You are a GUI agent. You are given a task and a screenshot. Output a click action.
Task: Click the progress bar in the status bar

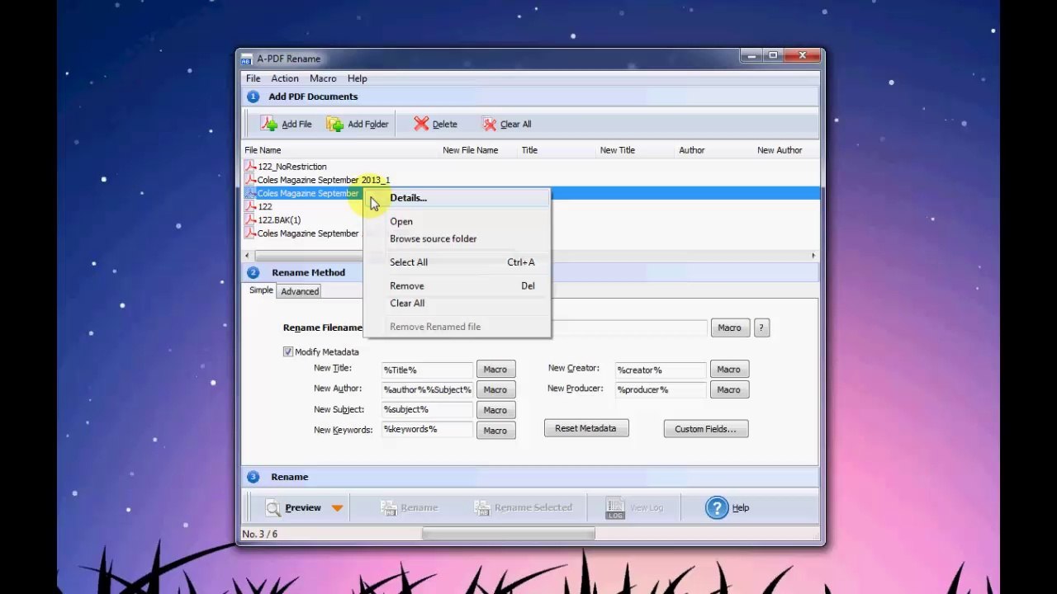point(508,535)
